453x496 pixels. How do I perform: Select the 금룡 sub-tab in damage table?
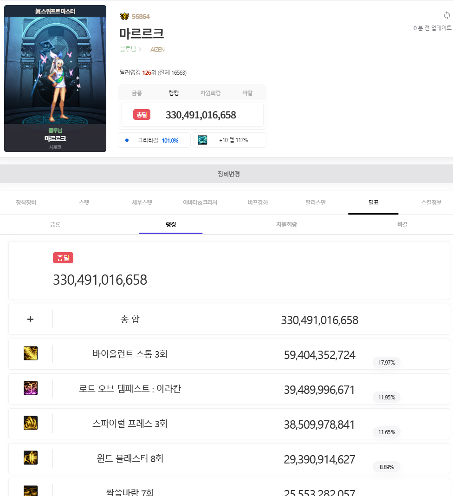[55, 225]
